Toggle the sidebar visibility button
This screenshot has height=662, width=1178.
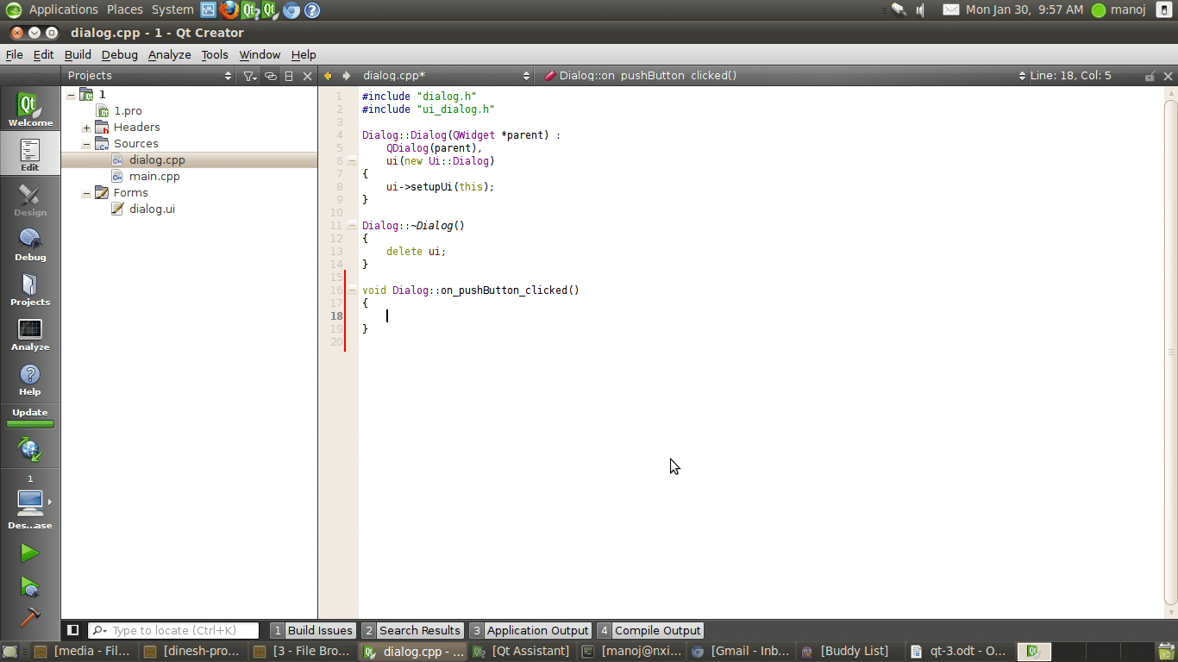[73, 630]
